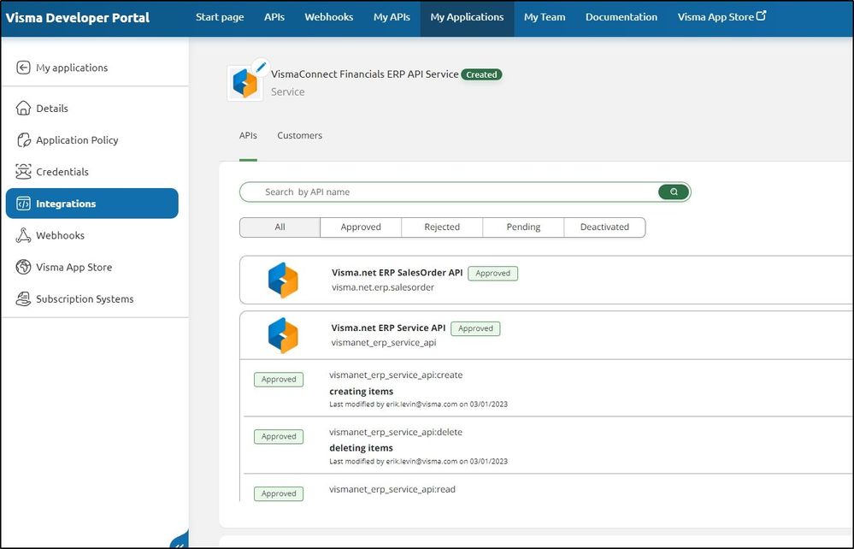Click the Service type label under title
The image size is (854, 549).
point(287,92)
